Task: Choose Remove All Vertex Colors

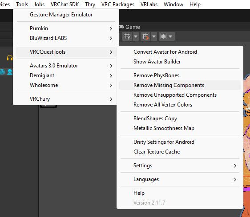Action: (180, 105)
